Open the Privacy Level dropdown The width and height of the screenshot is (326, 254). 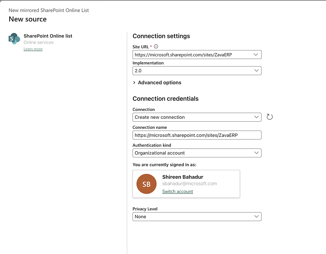pyautogui.click(x=197, y=217)
